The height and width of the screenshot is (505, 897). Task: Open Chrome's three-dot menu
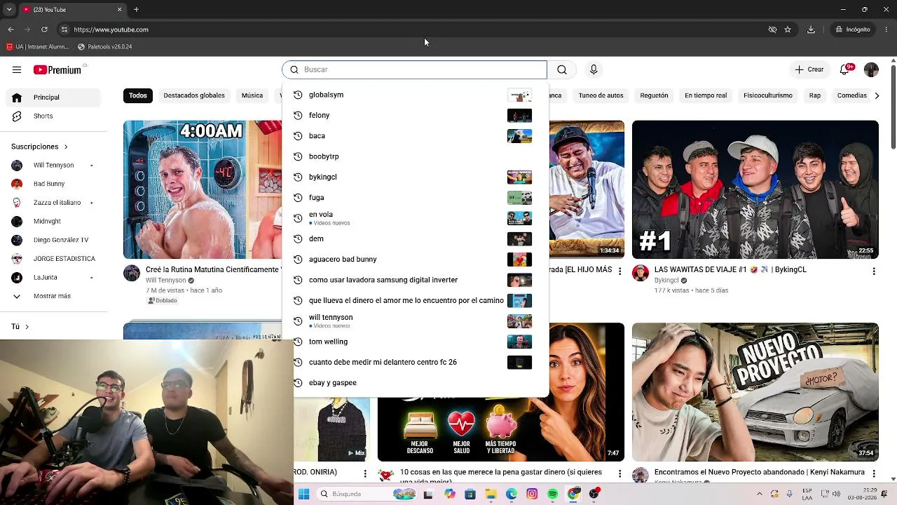tap(886, 29)
